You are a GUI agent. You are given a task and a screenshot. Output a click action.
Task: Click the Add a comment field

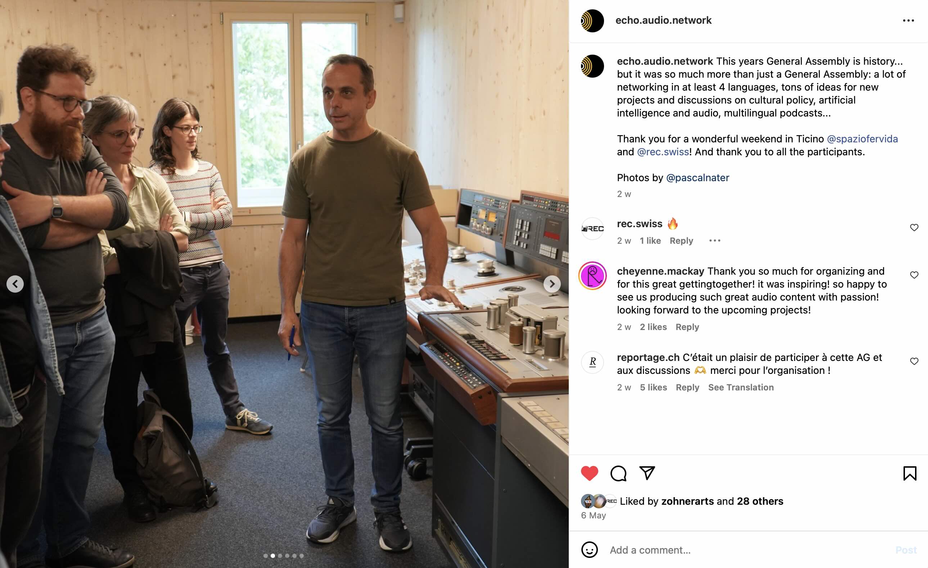click(x=749, y=550)
